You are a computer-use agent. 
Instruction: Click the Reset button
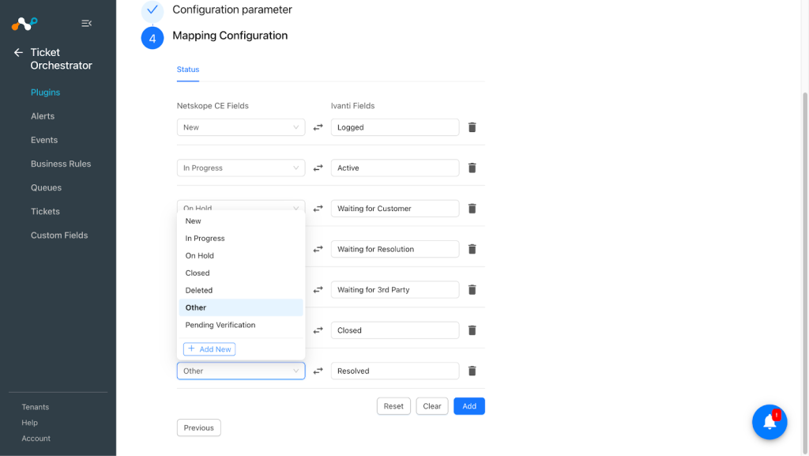(393, 406)
